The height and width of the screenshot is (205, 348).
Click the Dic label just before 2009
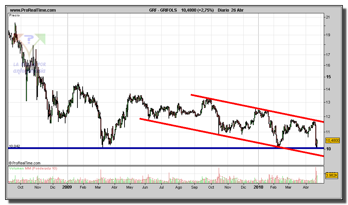point(53,188)
